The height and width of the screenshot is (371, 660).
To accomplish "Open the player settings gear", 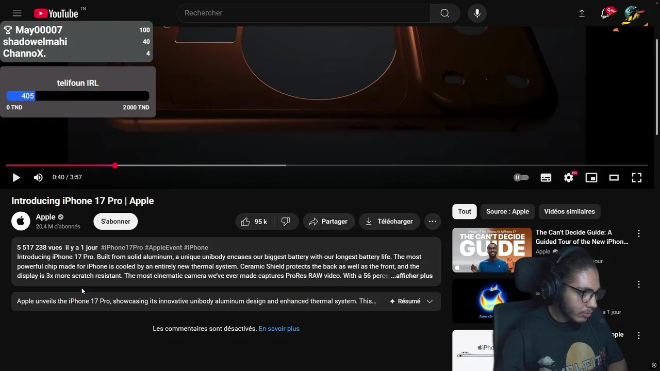I will pyautogui.click(x=569, y=177).
